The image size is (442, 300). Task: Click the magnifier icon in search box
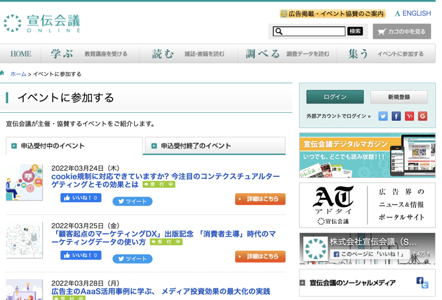(x=278, y=31)
